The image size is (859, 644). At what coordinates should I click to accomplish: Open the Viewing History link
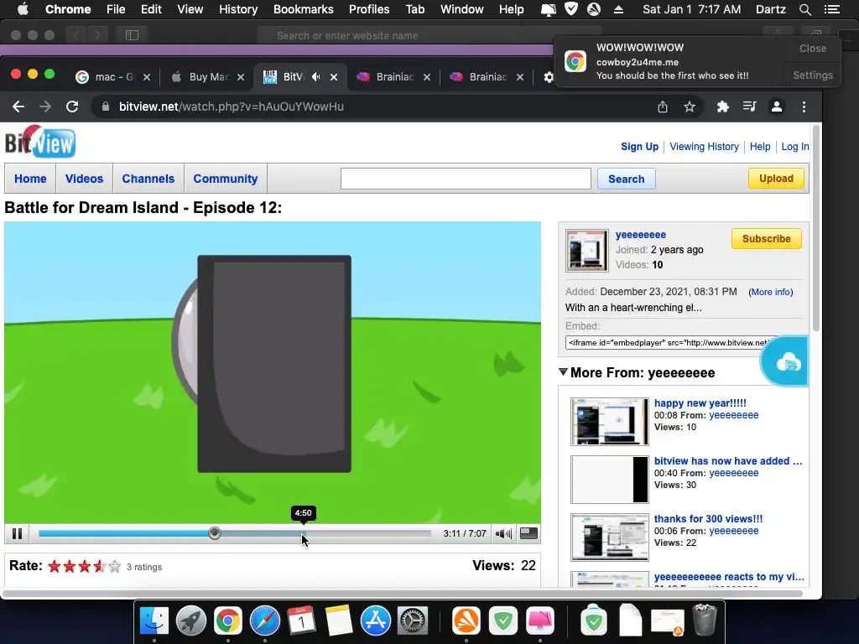704,146
